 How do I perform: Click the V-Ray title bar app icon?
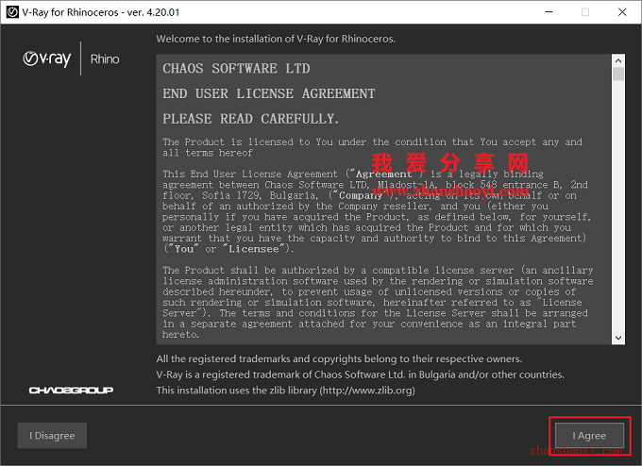12,12
